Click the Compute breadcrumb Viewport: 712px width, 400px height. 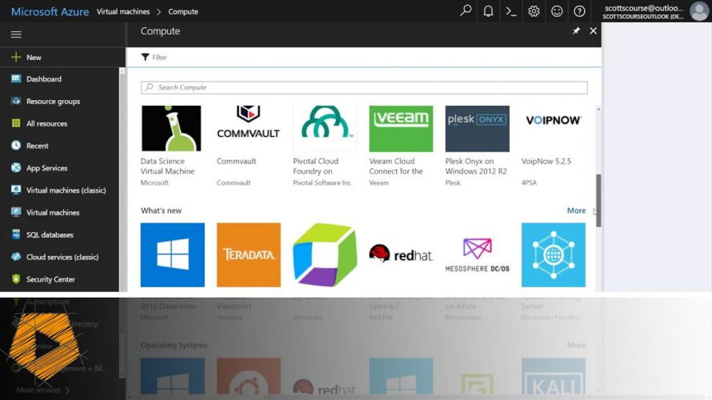point(183,12)
